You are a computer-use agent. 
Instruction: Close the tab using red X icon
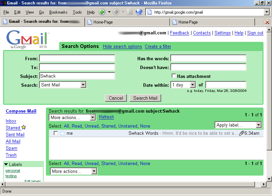267,22
